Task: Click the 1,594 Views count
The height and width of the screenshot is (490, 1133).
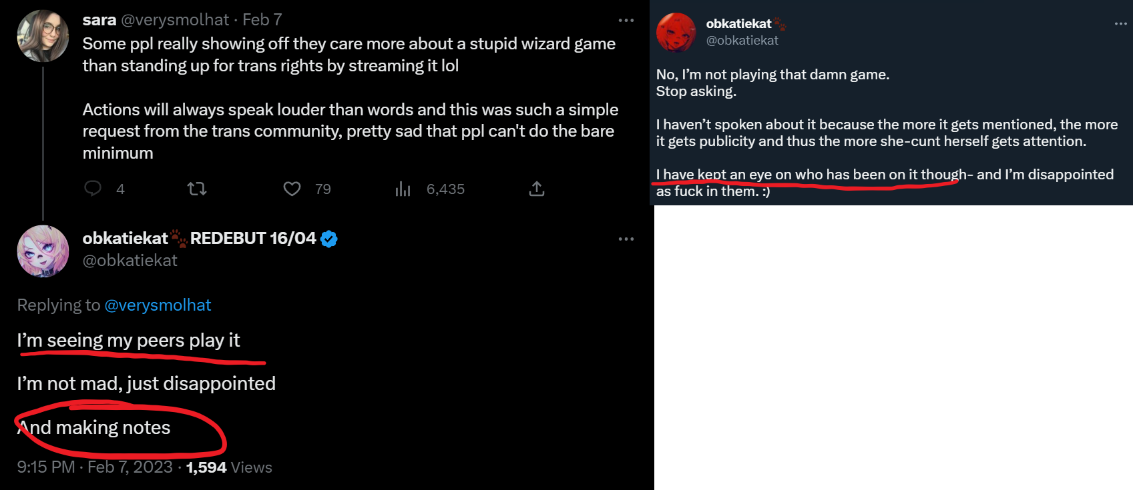Action: pyautogui.click(x=229, y=467)
